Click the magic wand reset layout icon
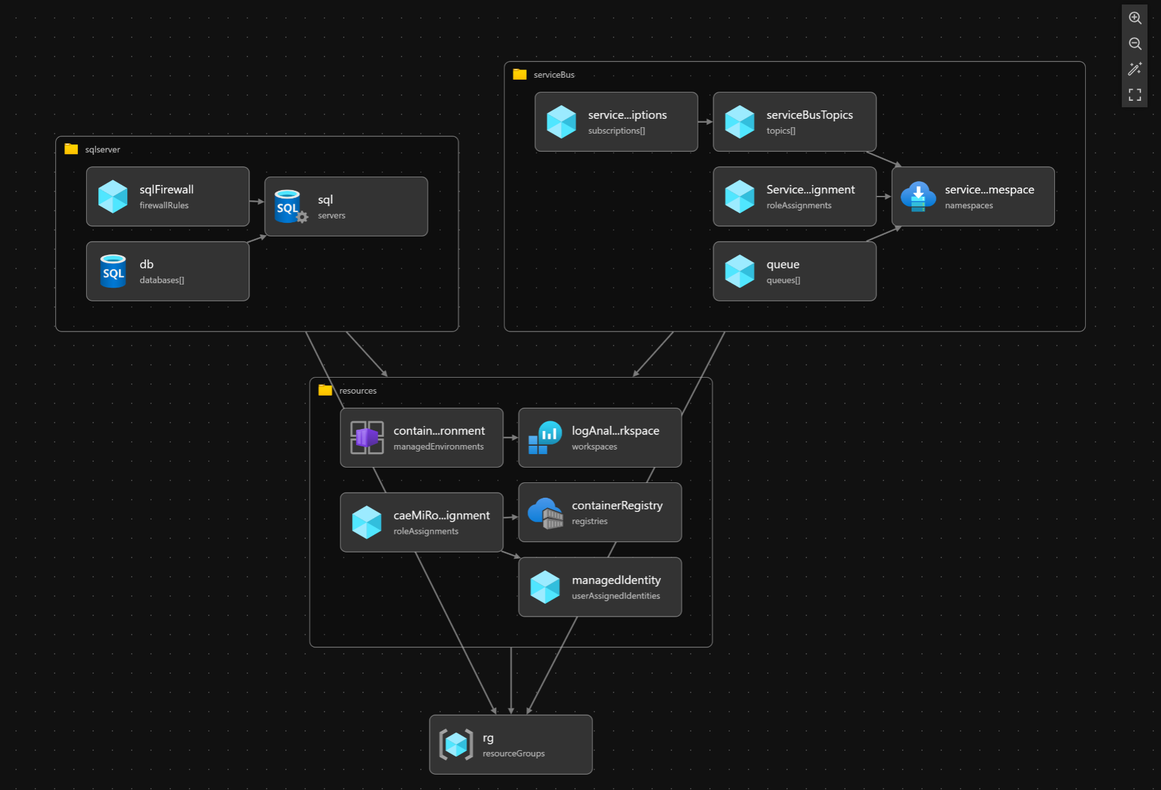Screen dimensions: 1161x790 [1135, 69]
